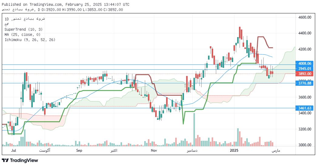317x166 pixels.
Task: Click the 2025 label on time axis
Action: coord(234,150)
